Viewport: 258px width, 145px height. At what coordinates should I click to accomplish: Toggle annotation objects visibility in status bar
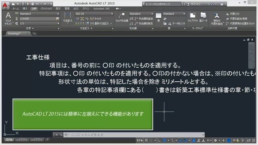[193, 140]
